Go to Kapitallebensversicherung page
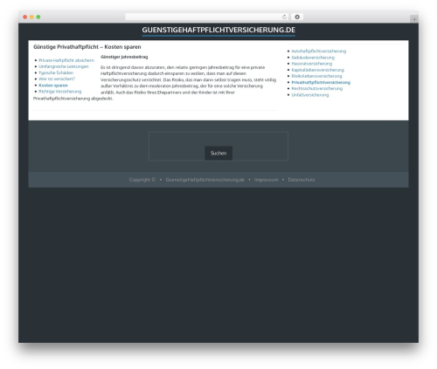Image resolution: width=437 pixels, height=369 pixels. (317, 70)
